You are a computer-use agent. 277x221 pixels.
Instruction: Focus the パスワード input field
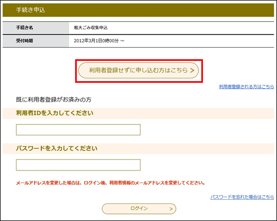point(78,165)
